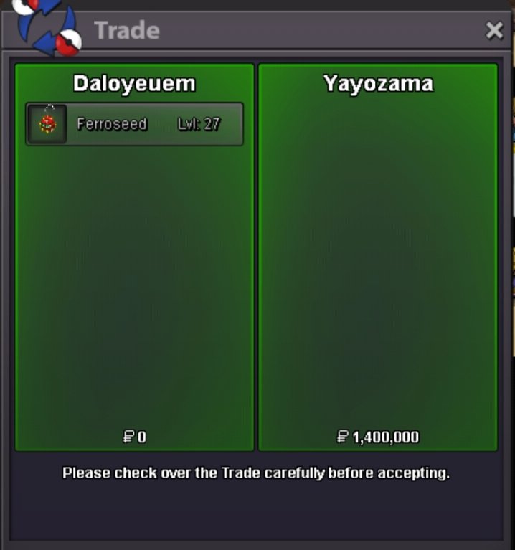Image resolution: width=515 pixels, height=550 pixels.
Task: Click the Trade swap Pokéball icon
Action: [x=47, y=27]
